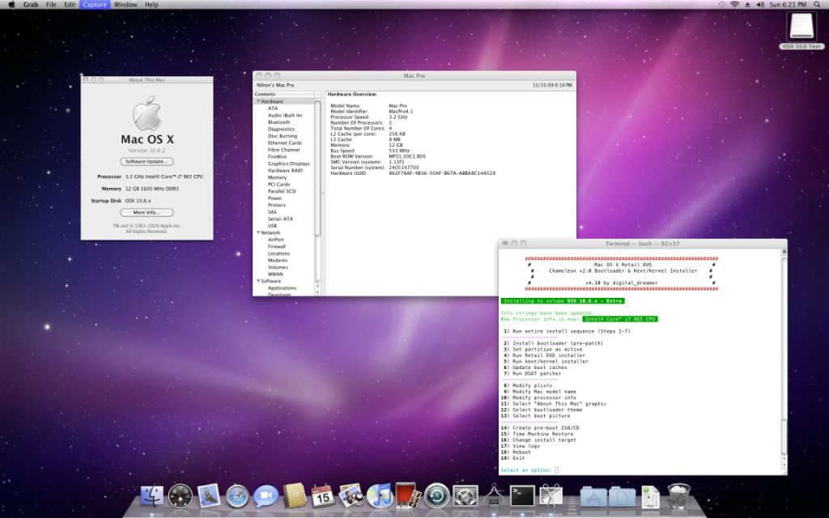This screenshot has width=829, height=518.
Task: Select Graphics/Displays in Contents
Action: click(x=289, y=163)
